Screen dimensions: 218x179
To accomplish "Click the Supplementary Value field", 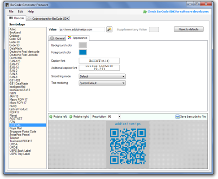I will coord(154,30).
